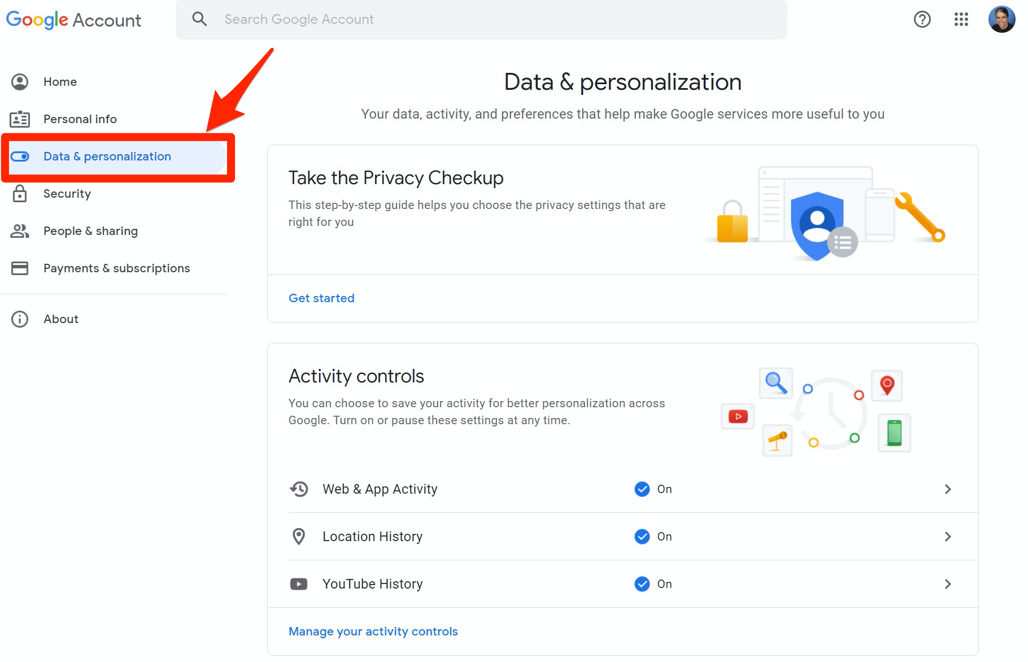Click the Web & App Activity On checkmark

(642, 489)
